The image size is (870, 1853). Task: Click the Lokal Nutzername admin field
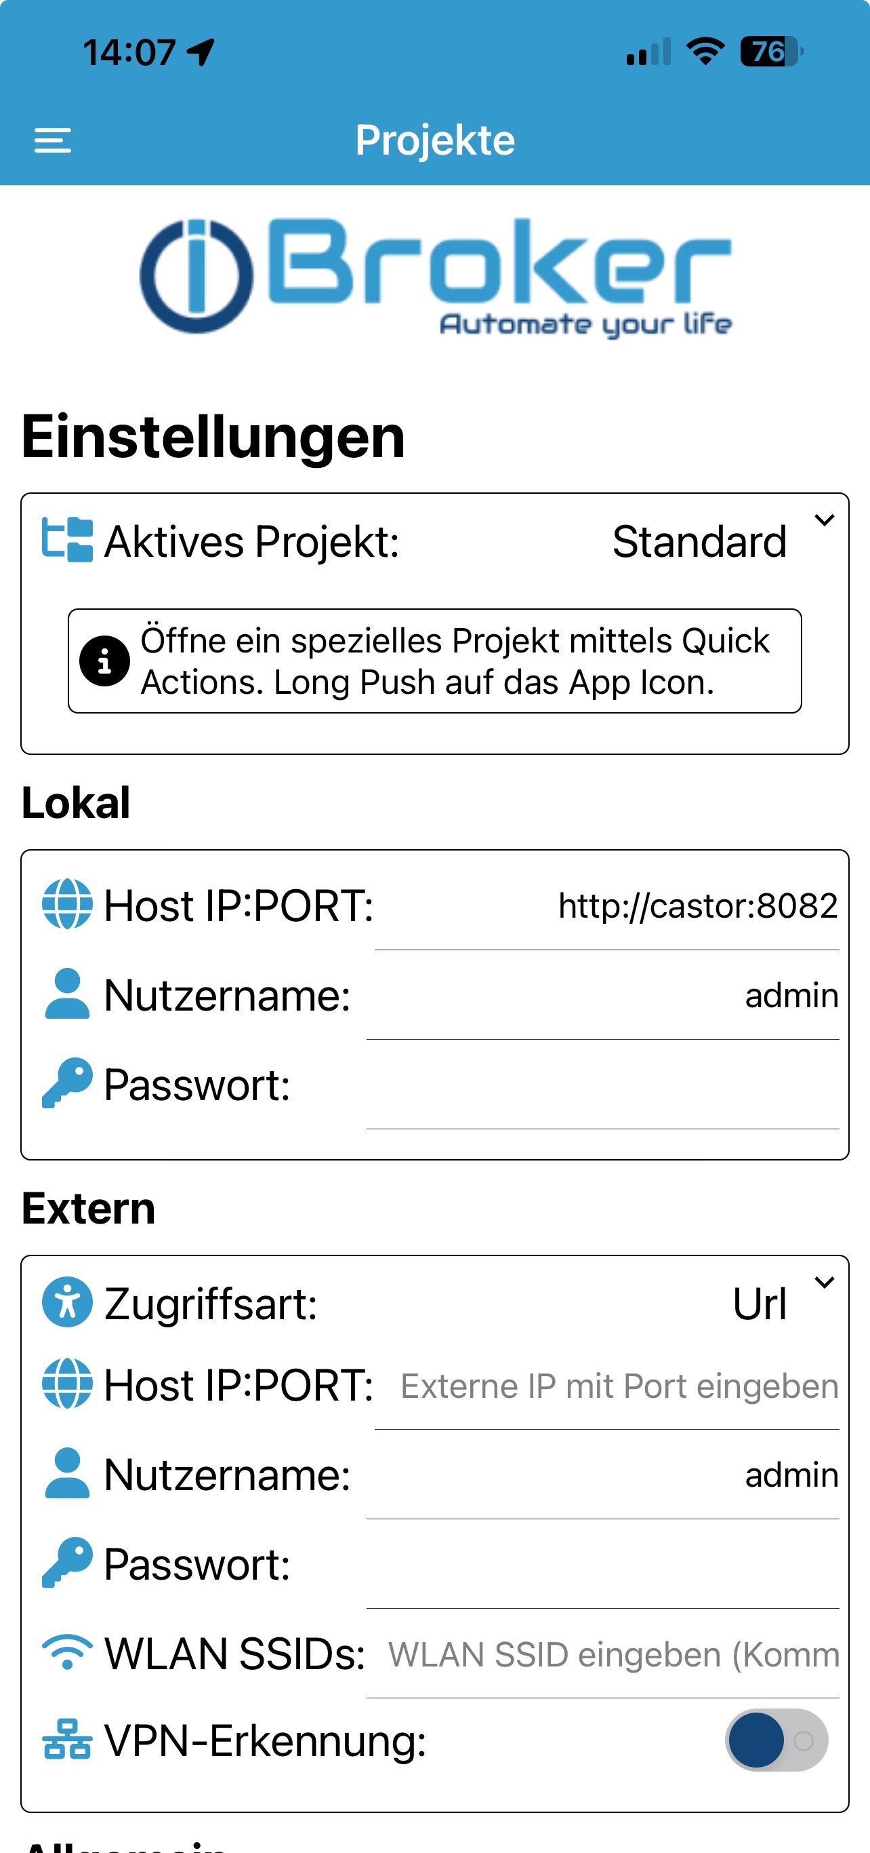click(x=603, y=996)
